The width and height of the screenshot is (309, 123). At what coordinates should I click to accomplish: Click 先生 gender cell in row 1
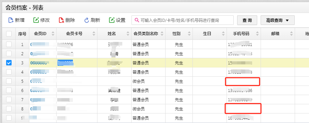tap(179, 45)
